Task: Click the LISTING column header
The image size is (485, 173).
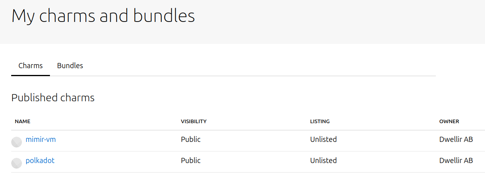Action: coord(320,122)
